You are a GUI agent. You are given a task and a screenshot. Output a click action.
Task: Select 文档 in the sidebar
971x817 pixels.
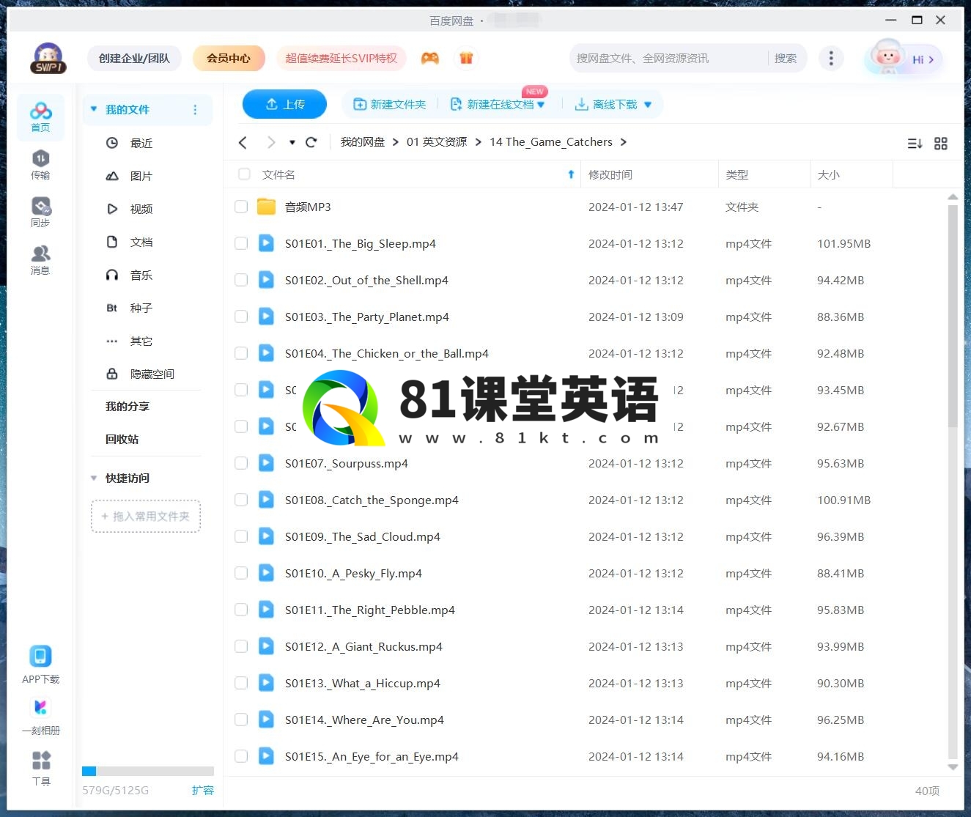141,242
